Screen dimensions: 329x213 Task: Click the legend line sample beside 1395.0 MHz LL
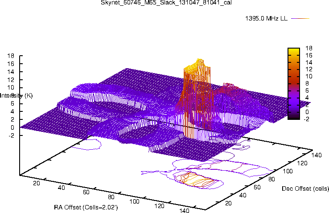pyautogui.click(x=300, y=19)
